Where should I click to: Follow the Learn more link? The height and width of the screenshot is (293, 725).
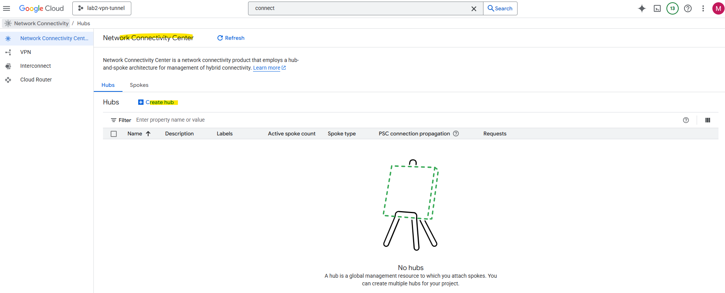coord(267,68)
